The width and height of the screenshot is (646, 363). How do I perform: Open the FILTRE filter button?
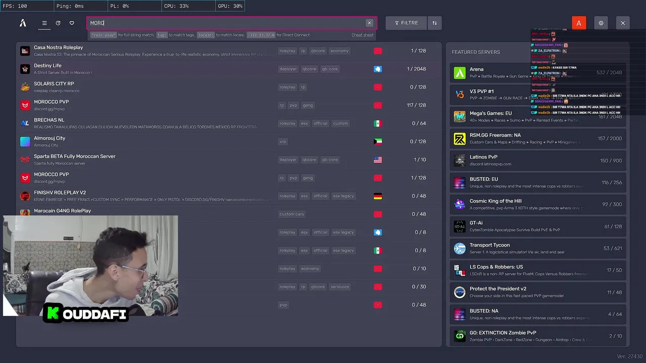[x=406, y=23]
